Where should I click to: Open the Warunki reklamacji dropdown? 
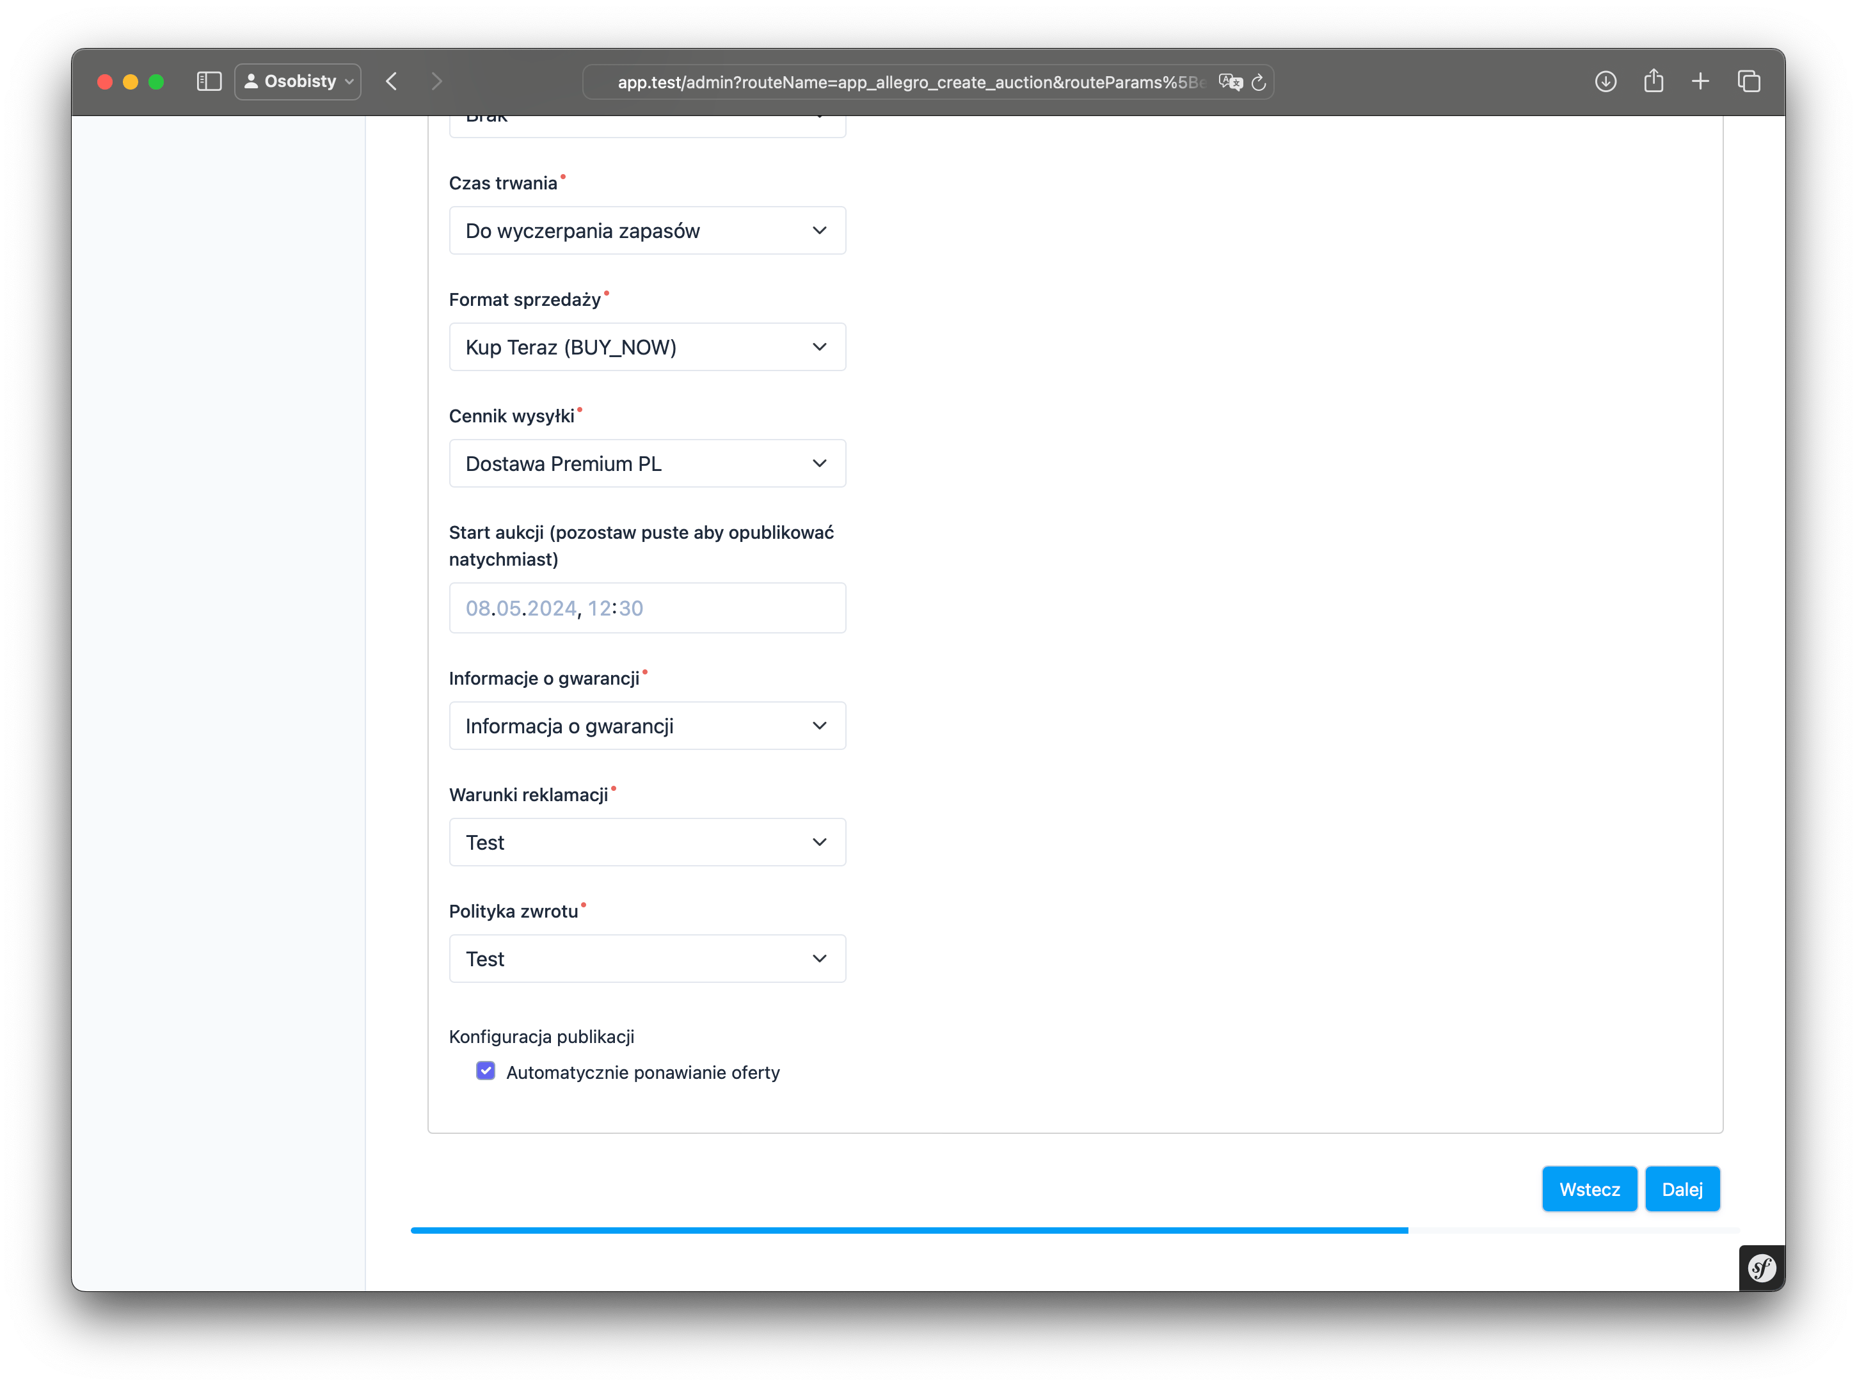pos(647,842)
